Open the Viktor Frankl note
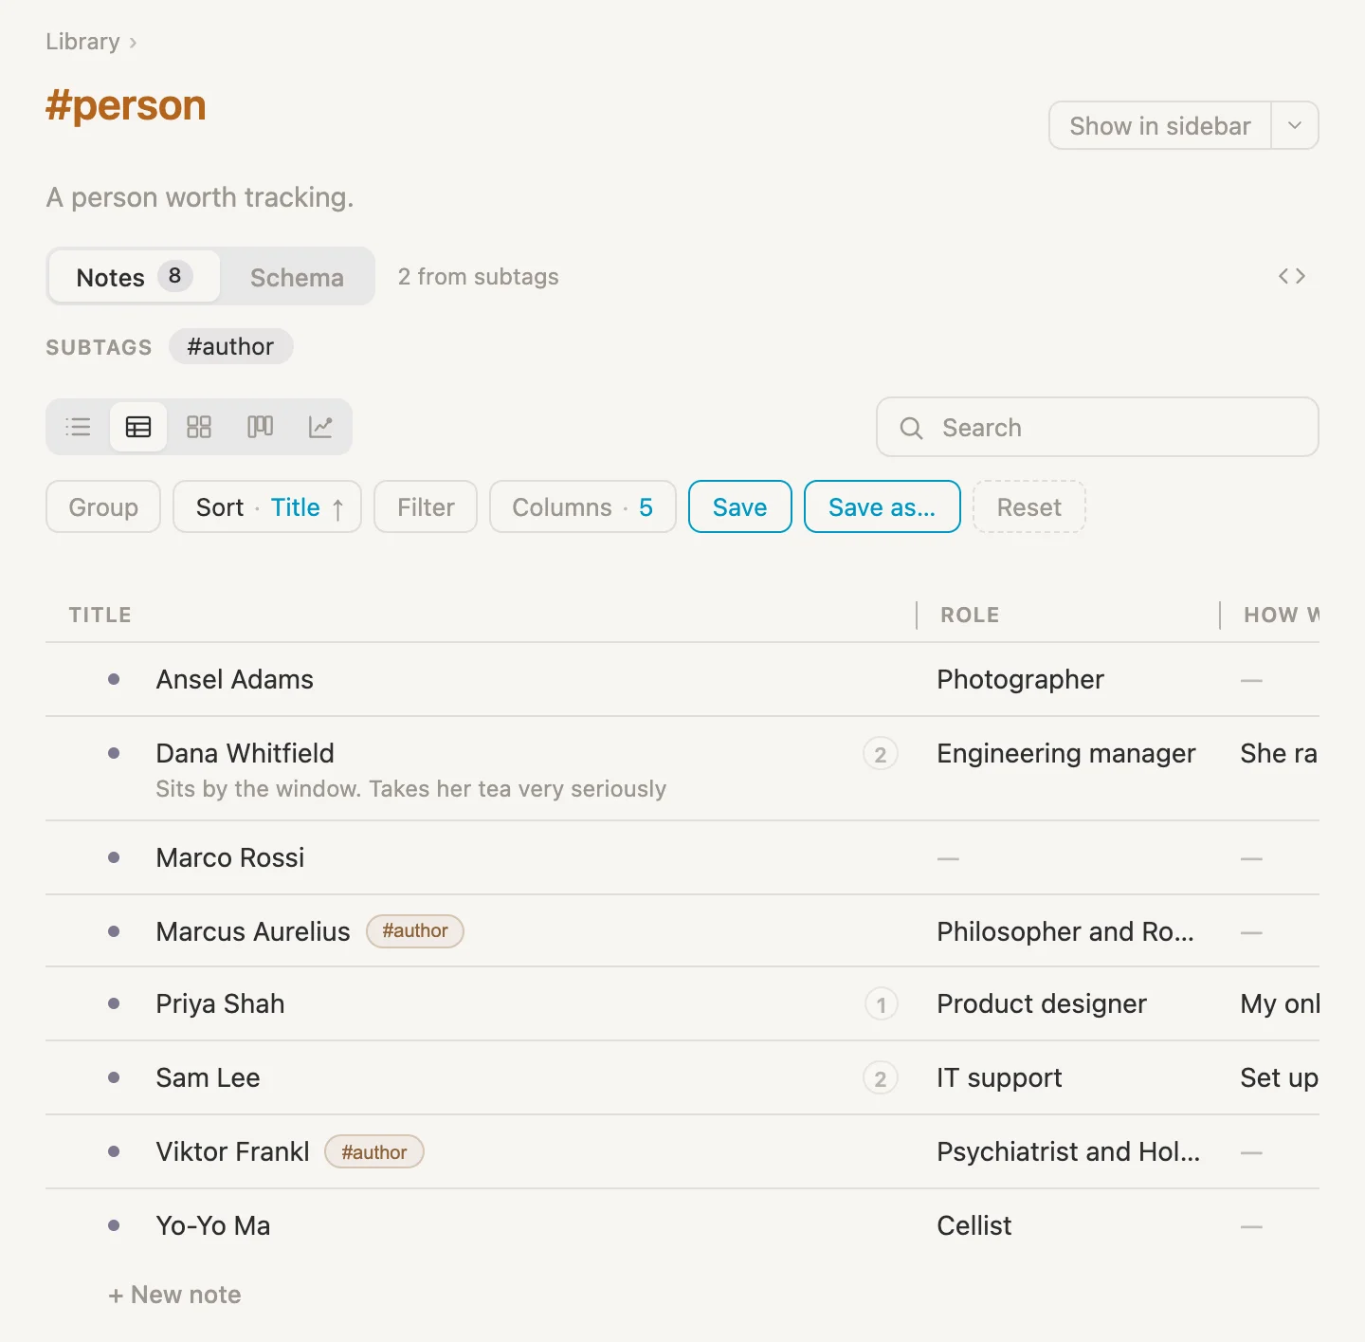Image resolution: width=1365 pixels, height=1342 pixels. coord(233,1151)
